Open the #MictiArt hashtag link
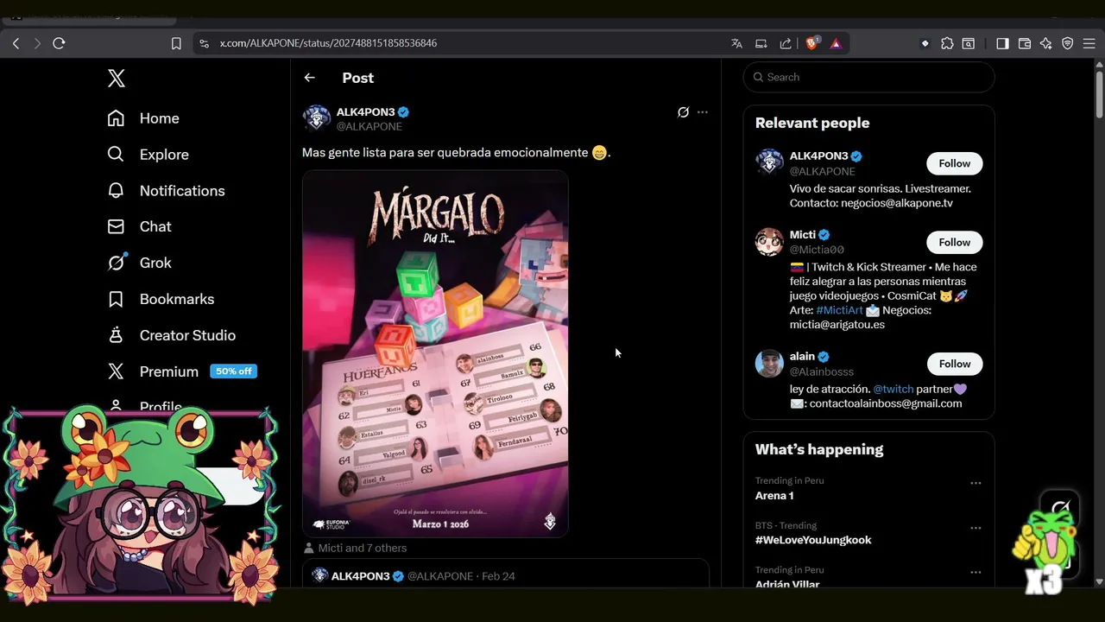Screen dimensions: 1105x622 point(839,310)
